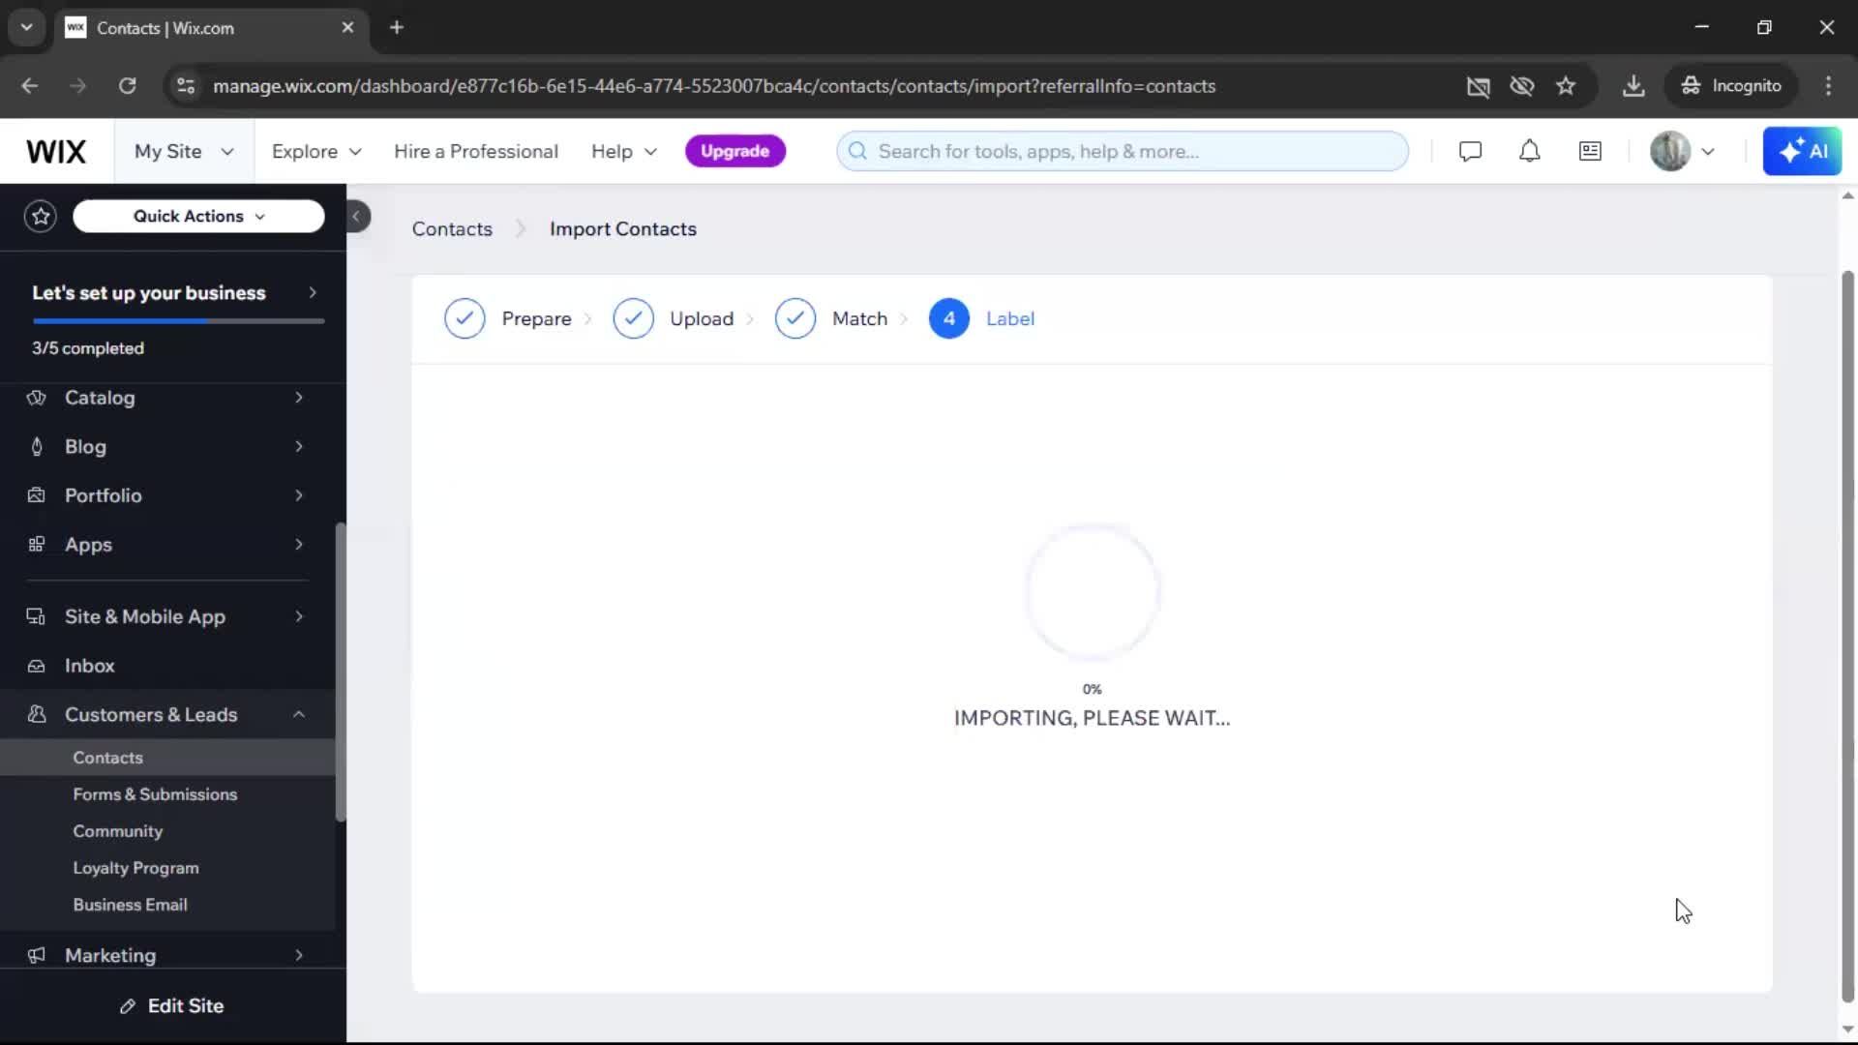Click the Wix logo
Image resolution: width=1858 pixels, height=1045 pixels.
coord(56,152)
